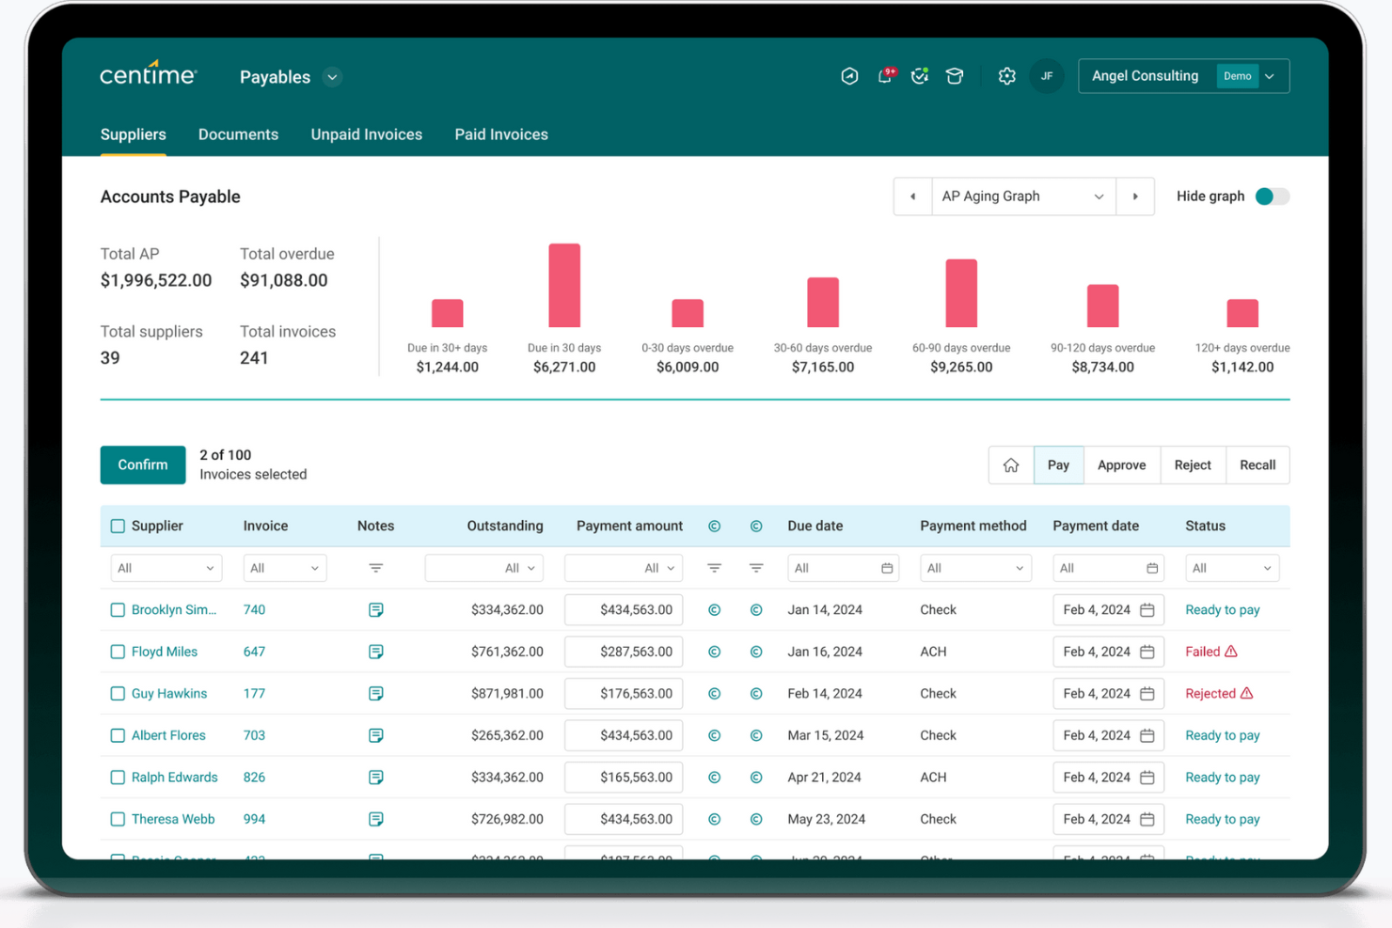Click the home icon beside Pay
The image size is (1392, 928).
pyautogui.click(x=1011, y=465)
